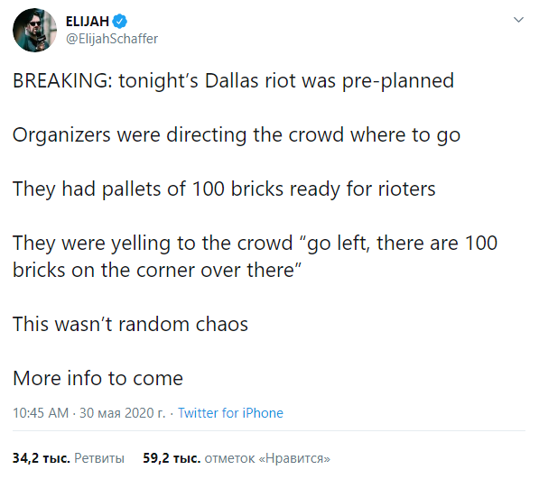Open Elijah's profile avatar photo
This screenshot has width=539, height=479.
click(34, 30)
